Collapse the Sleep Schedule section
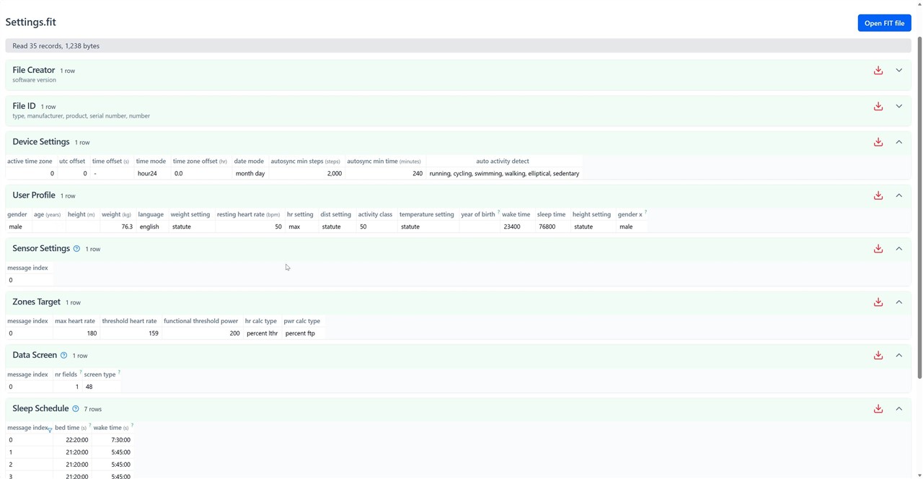Image resolution: width=923 pixels, height=479 pixels. click(898, 409)
